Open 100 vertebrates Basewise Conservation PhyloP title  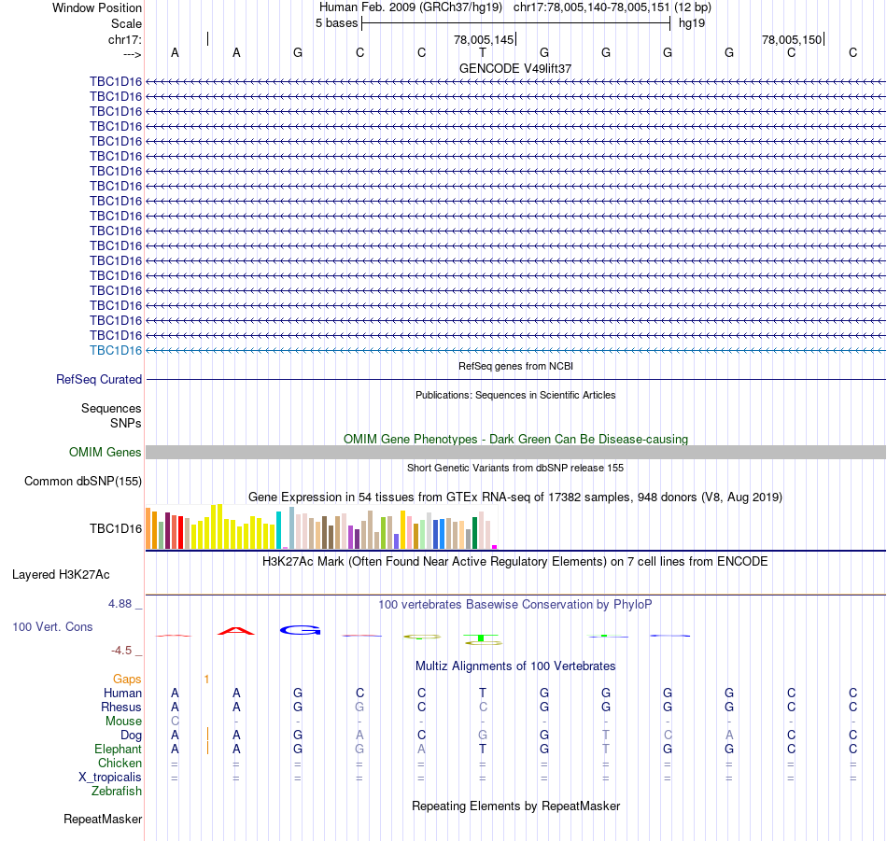(x=515, y=605)
